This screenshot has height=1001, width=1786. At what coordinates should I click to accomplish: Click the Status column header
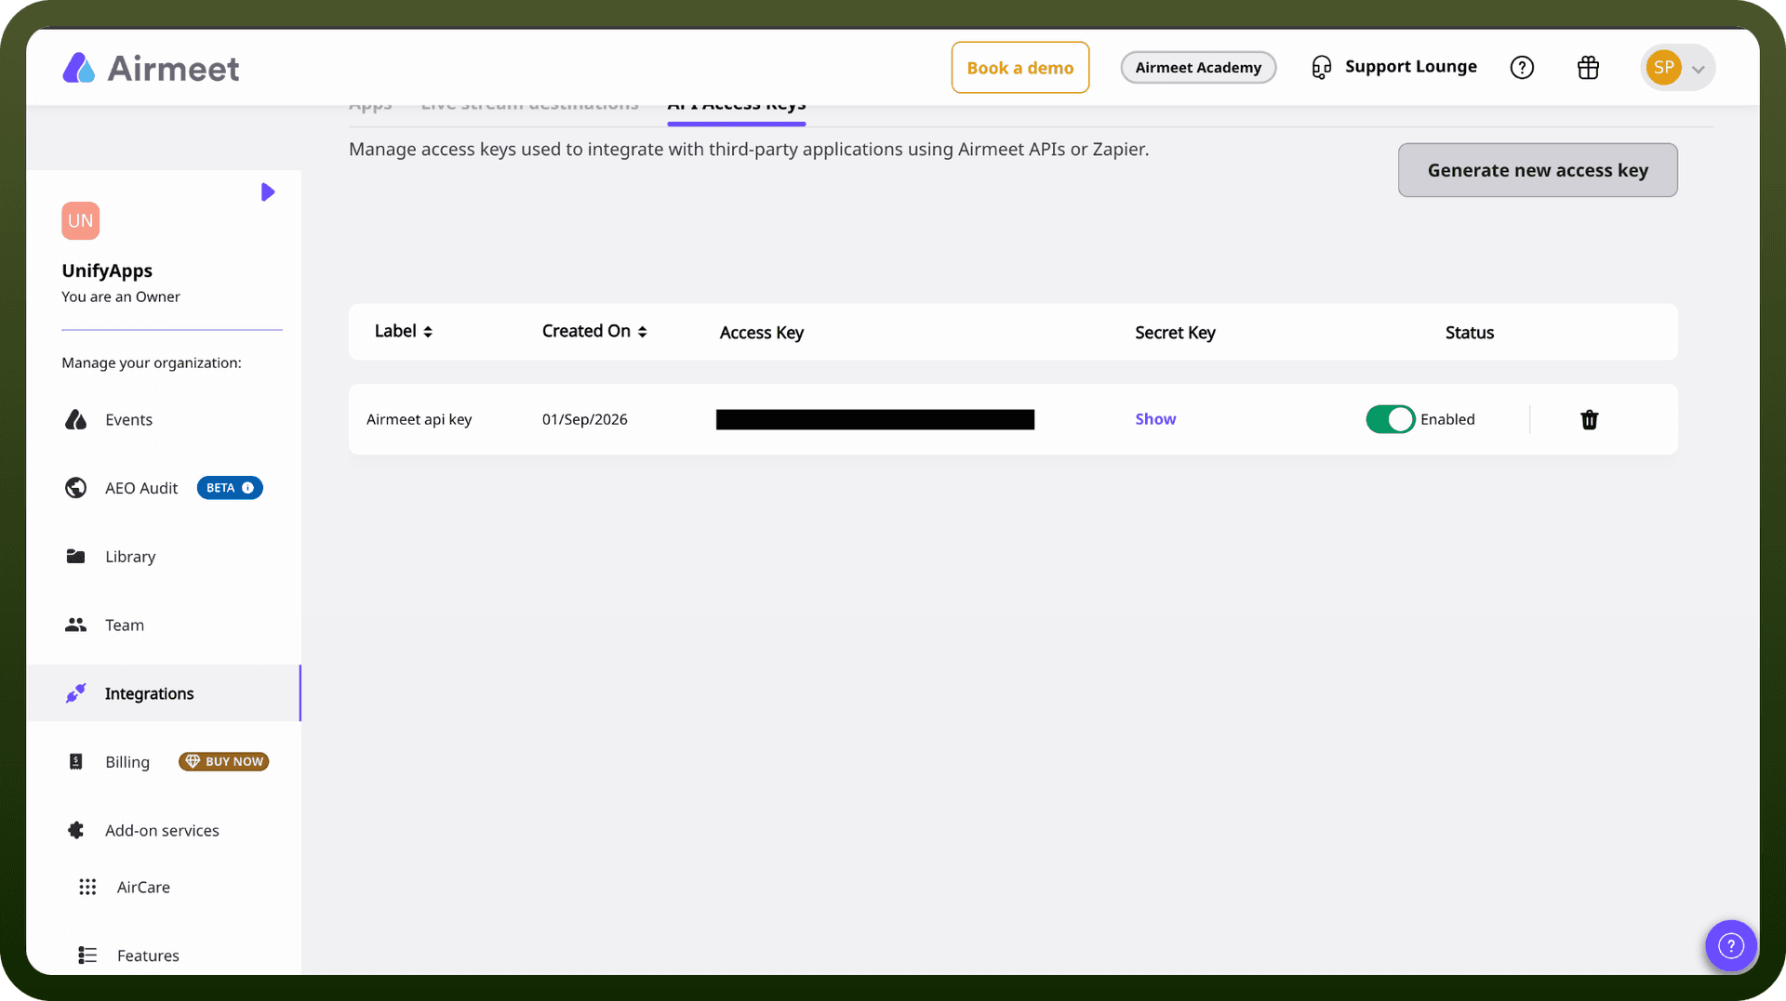coord(1470,333)
